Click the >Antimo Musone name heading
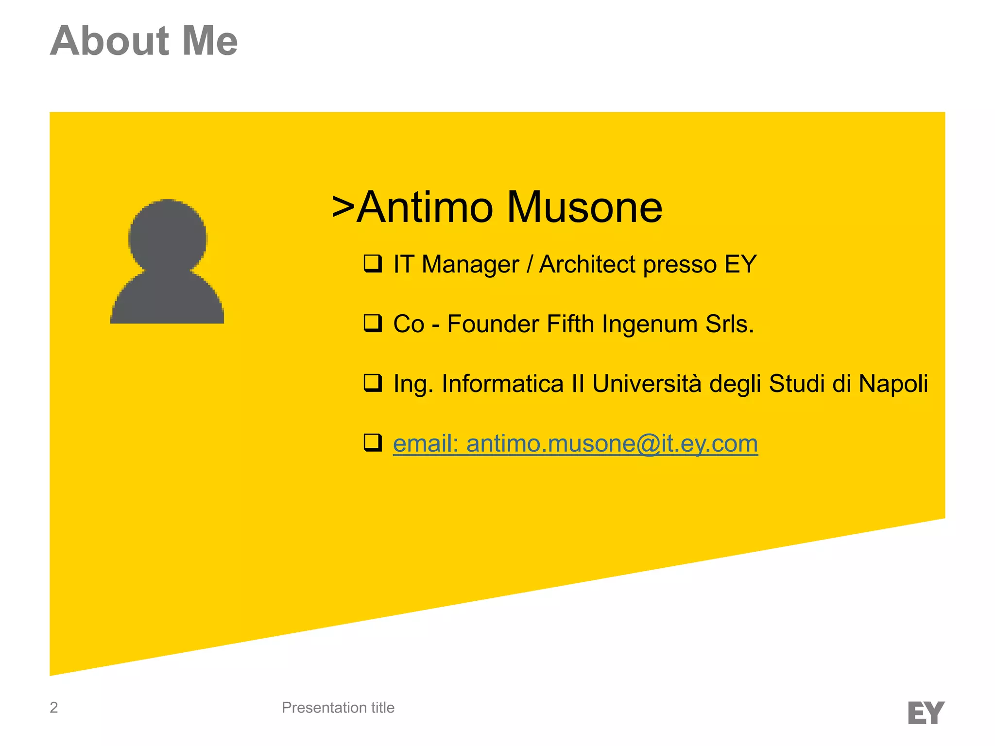 497,207
